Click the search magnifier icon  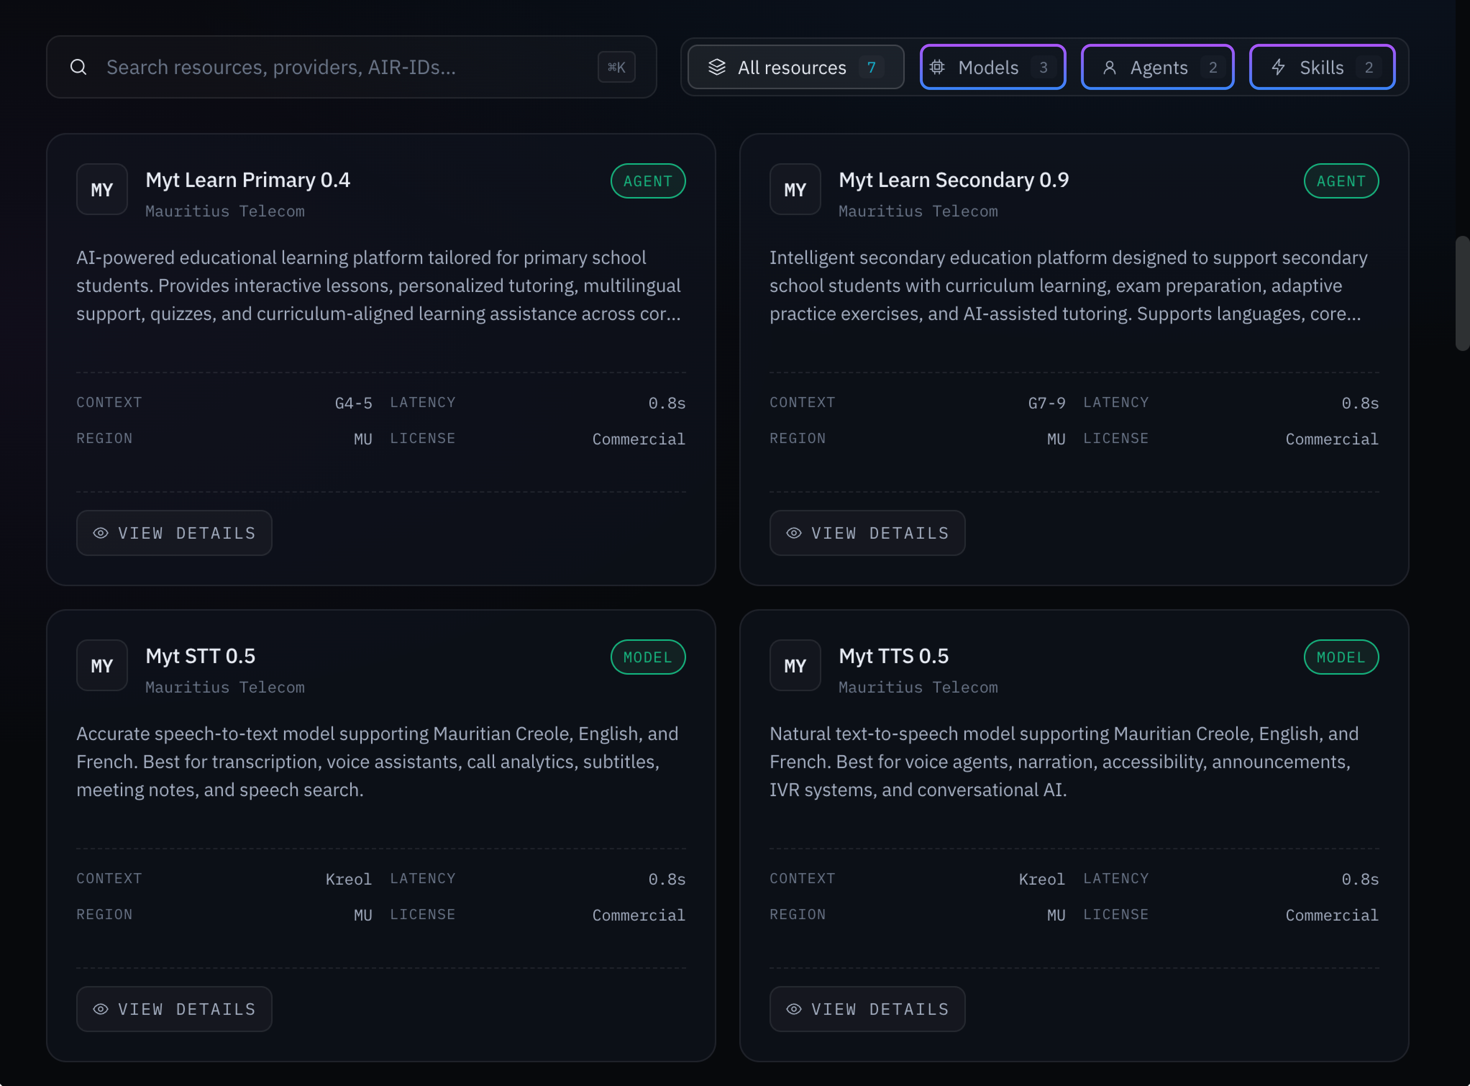click(x=78, y=67)
